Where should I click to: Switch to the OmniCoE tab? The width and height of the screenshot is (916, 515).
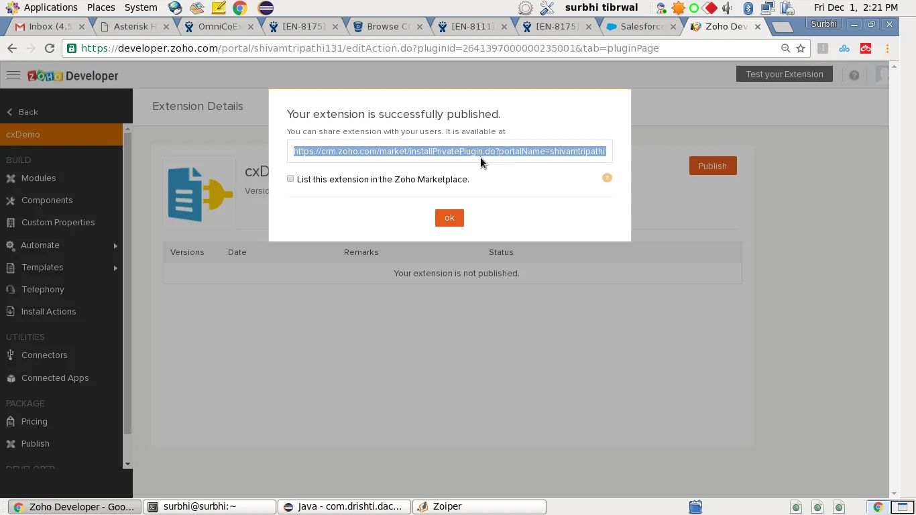coord(219,27)
